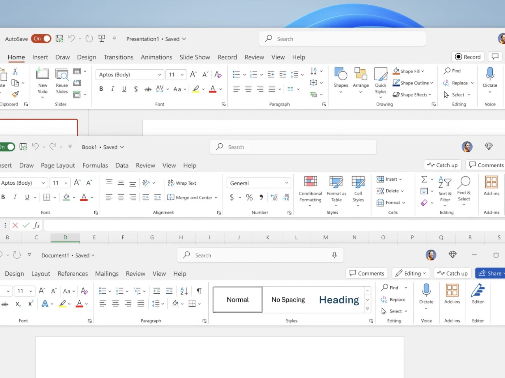Click New Slide in PowerPoint

43,83
